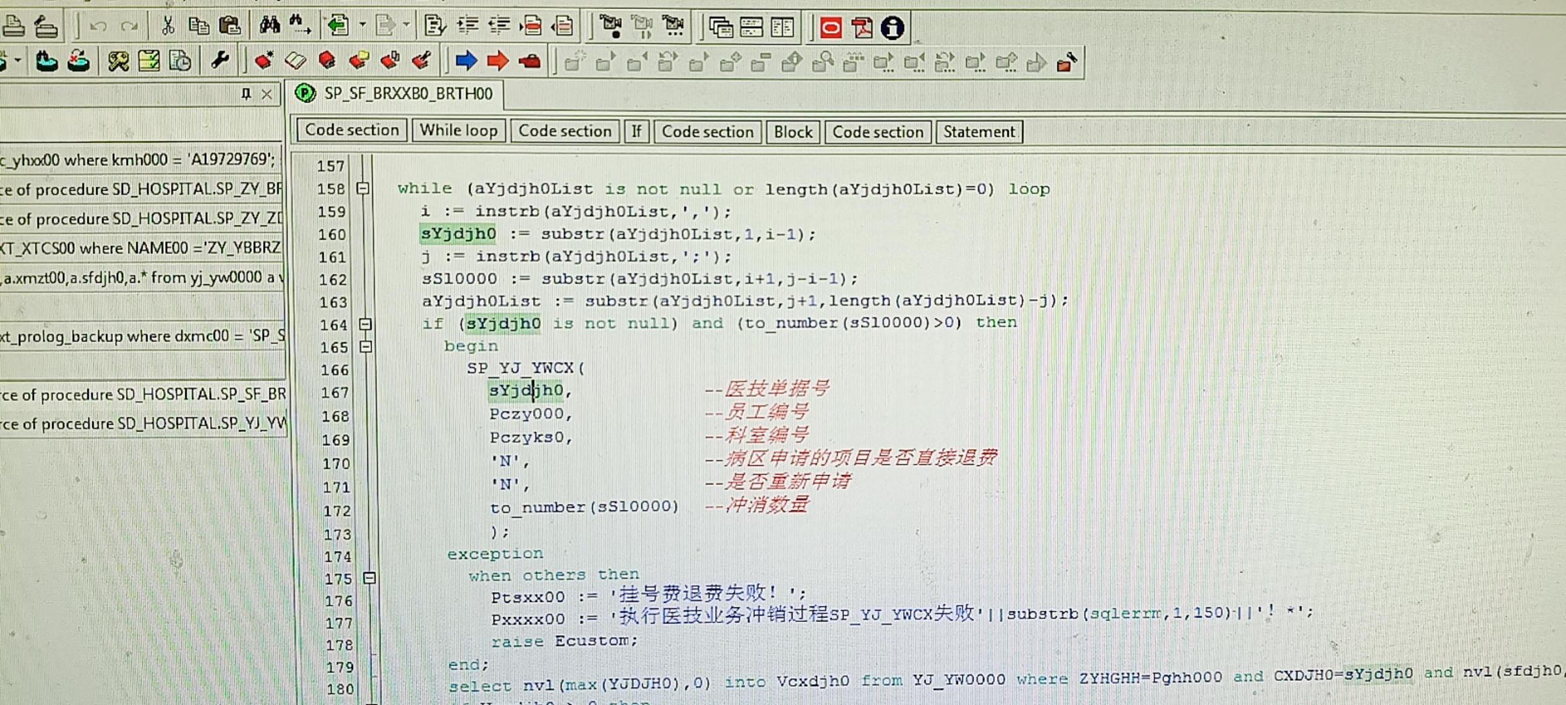Click the Paste clipboard icon
The image size is (1566, 705).
pos(230,26)
